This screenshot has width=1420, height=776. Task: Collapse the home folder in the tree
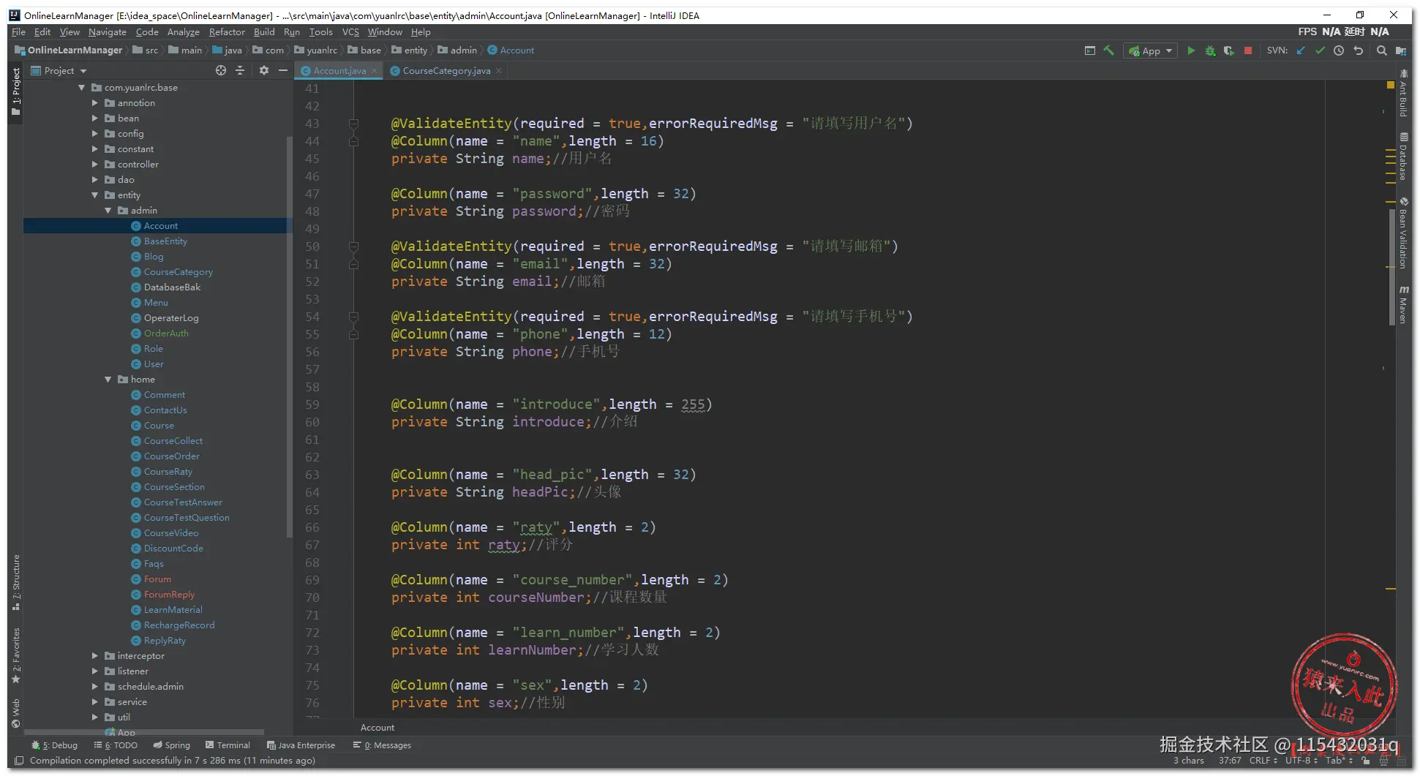[x=108, y=380]
